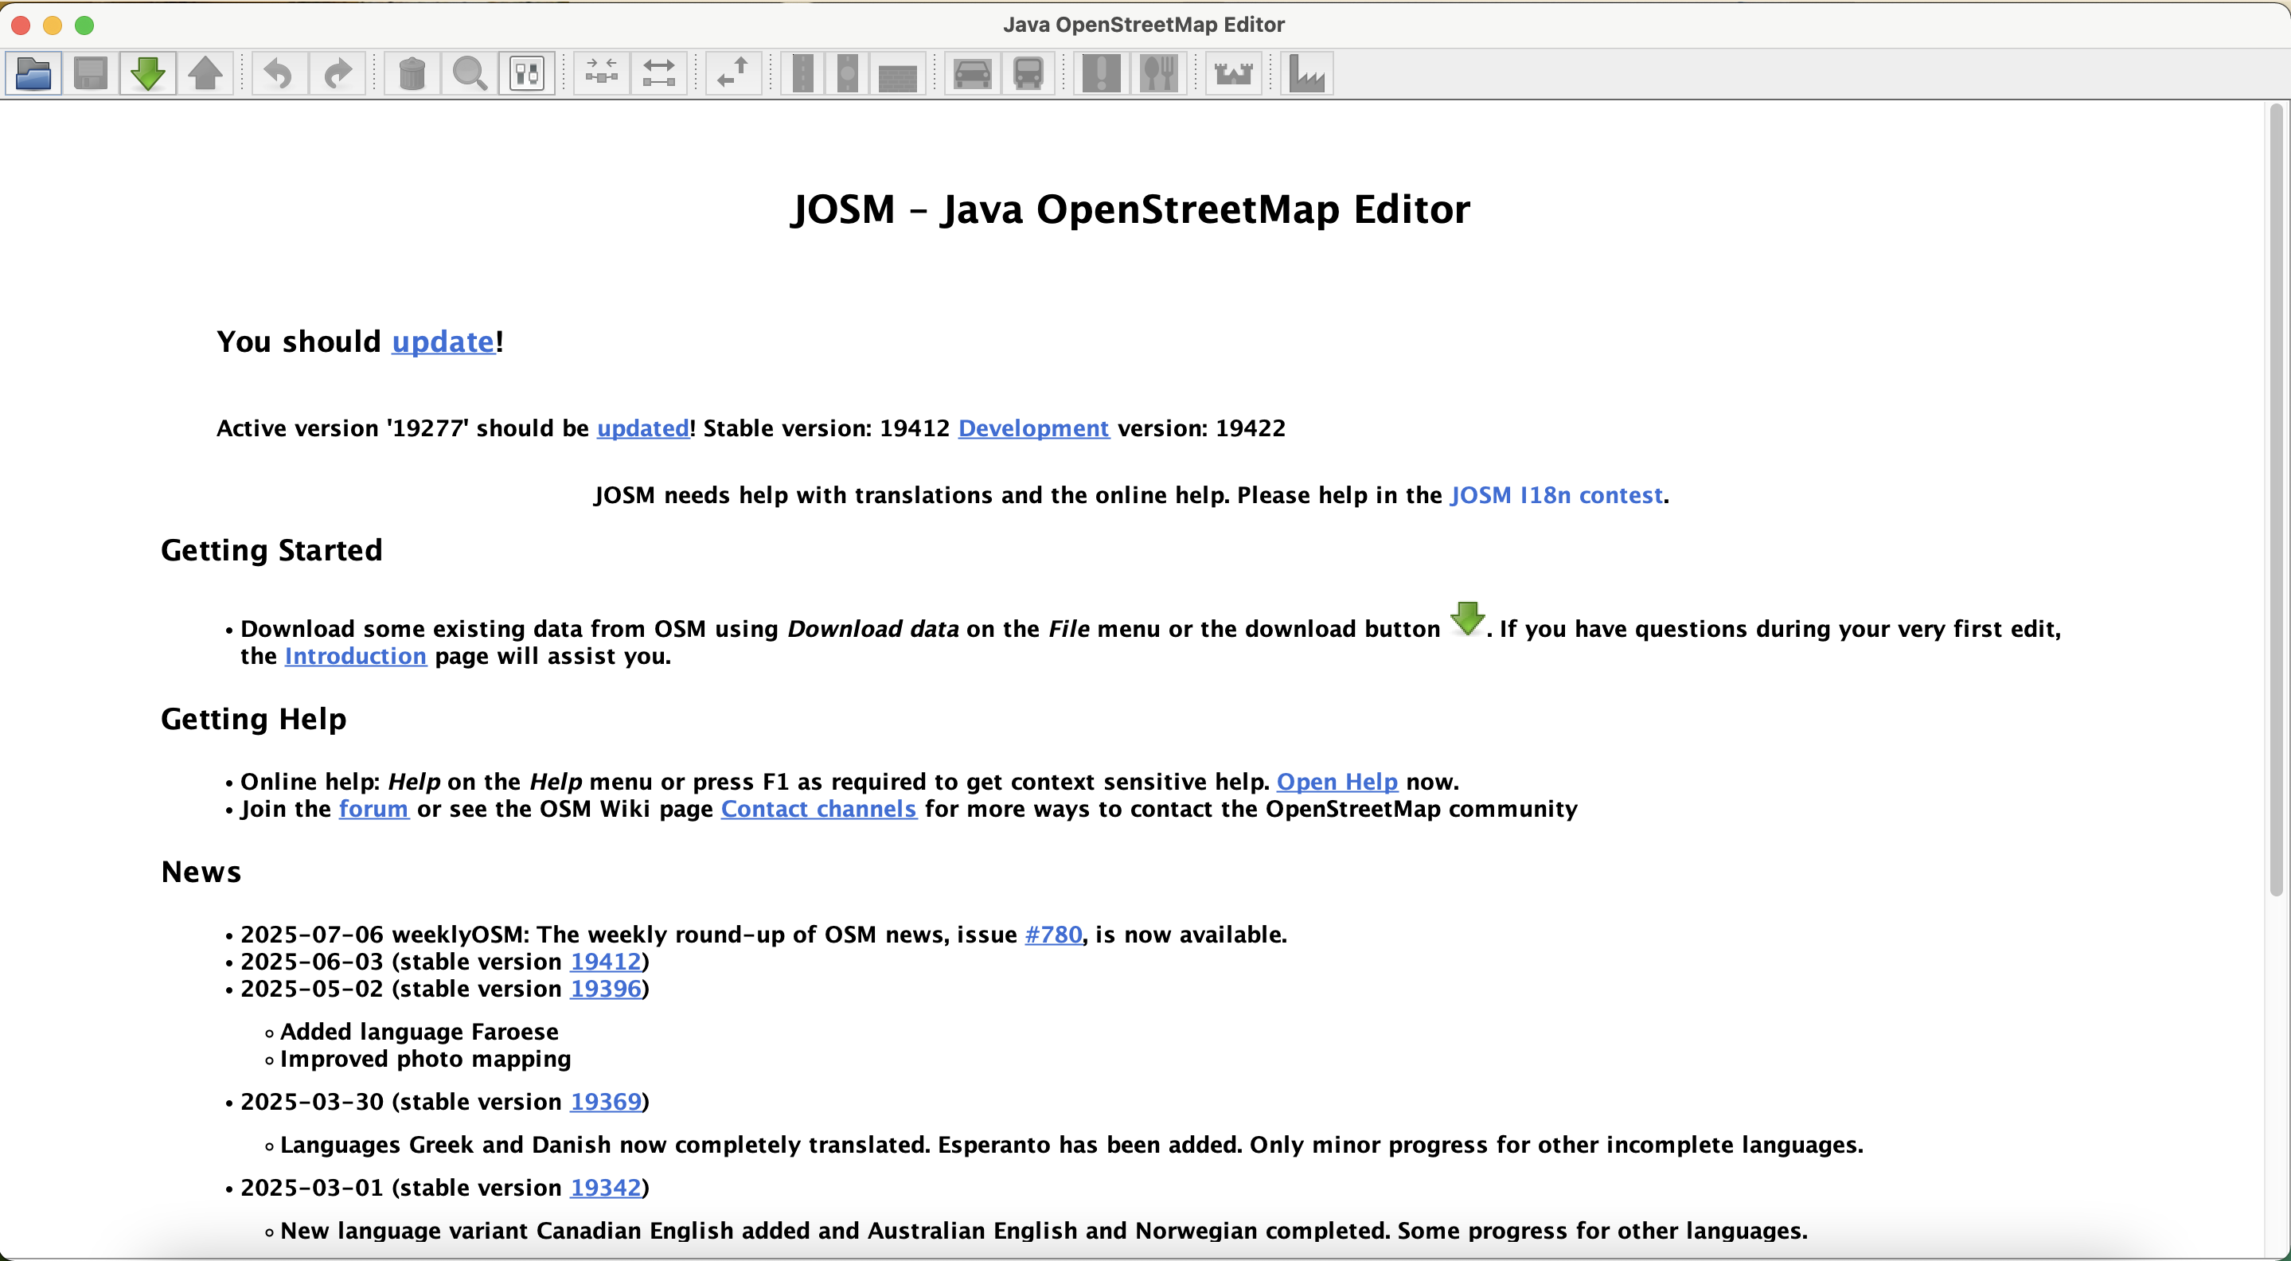The height and width of the screenshot is (1261, 2291).
Task: Select the exclamation mark preset icon
Action: point(1101,74)
